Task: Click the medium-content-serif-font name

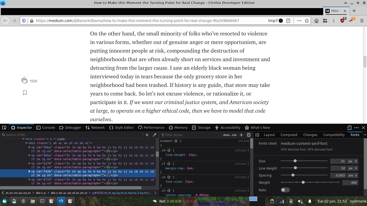Action: 304,144
